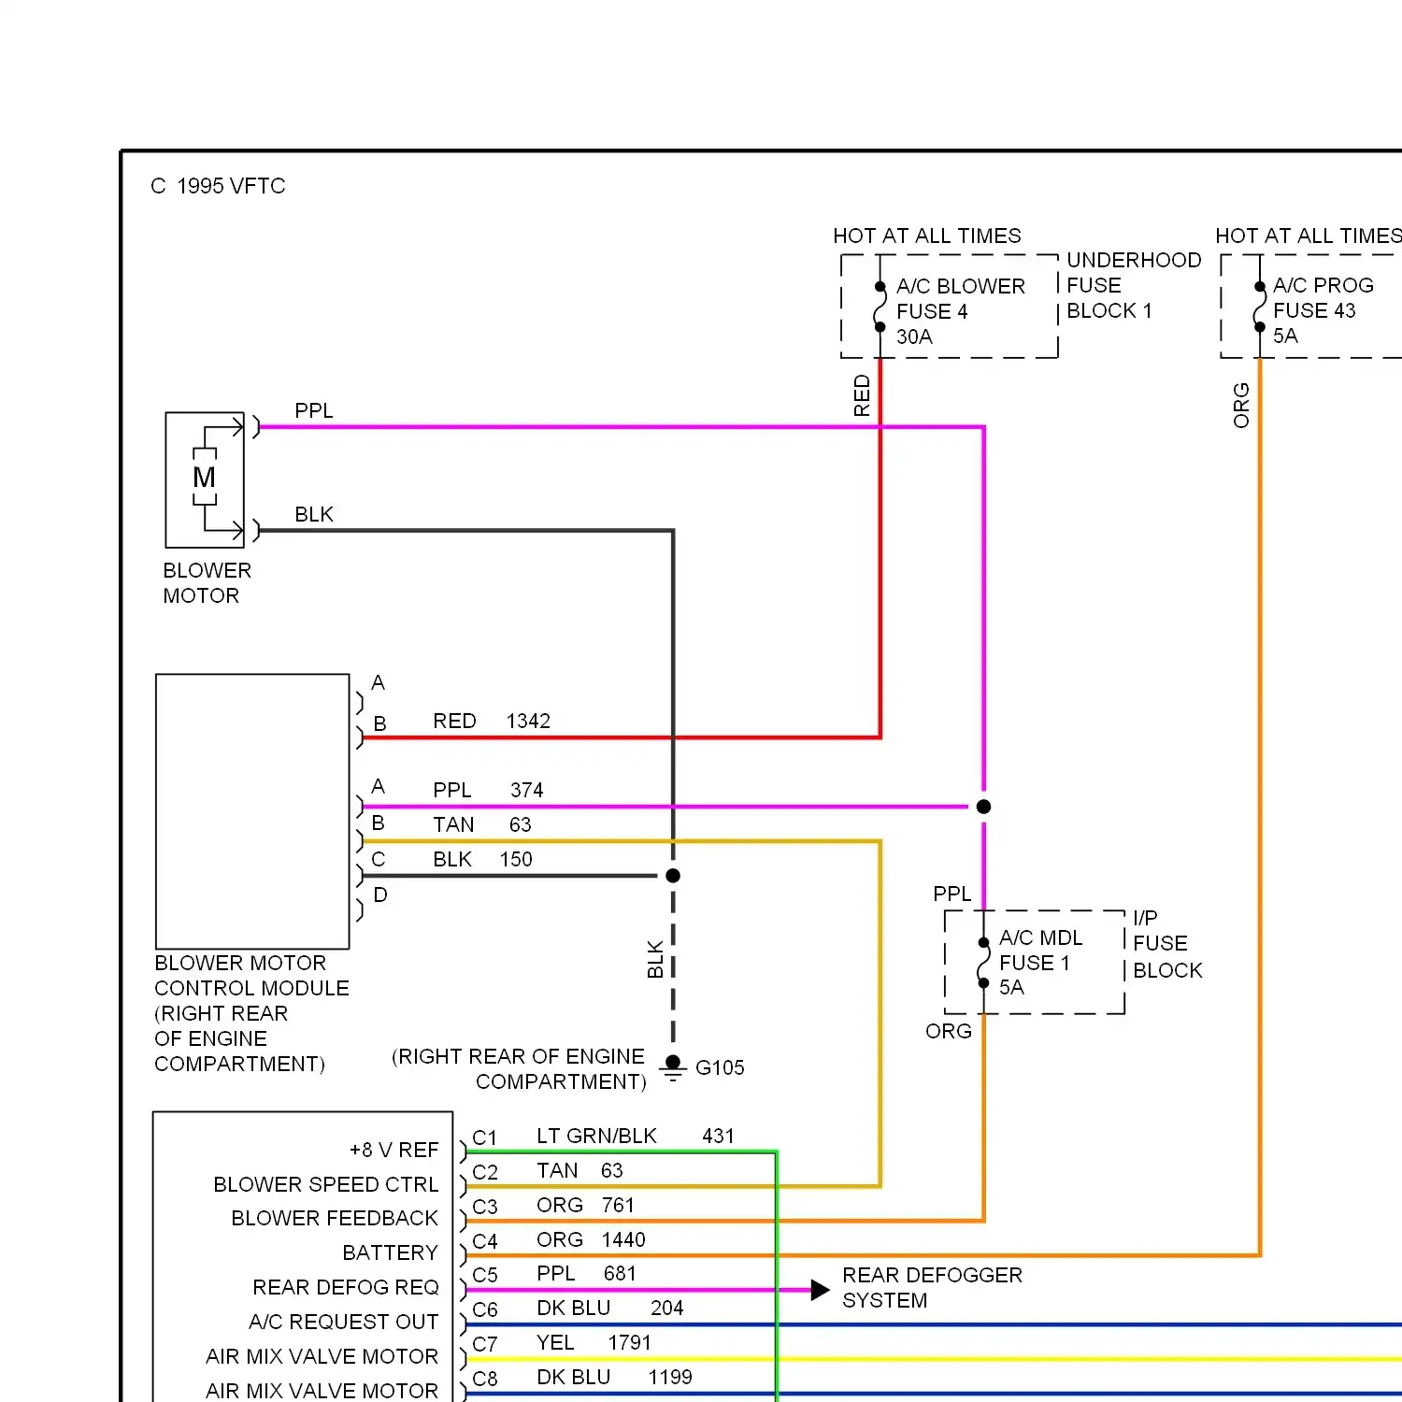Screen dimensions: 1402x1402
Task: Click the A/C MDL Fuse 1 symbol
Action: 983,963
